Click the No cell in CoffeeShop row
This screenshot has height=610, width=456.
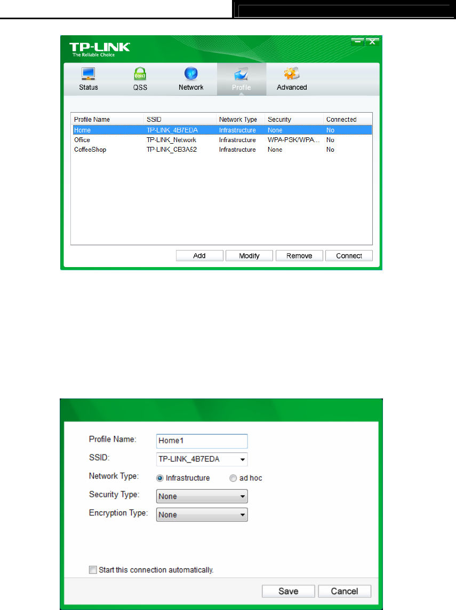point(330,150)
